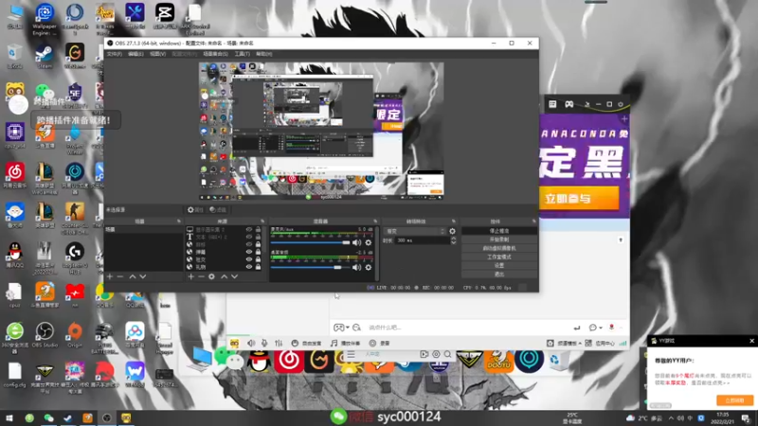Show hidden system tray icons chevron
The height and width of the screenshot is (426, 758).
[x=671, y=418]
